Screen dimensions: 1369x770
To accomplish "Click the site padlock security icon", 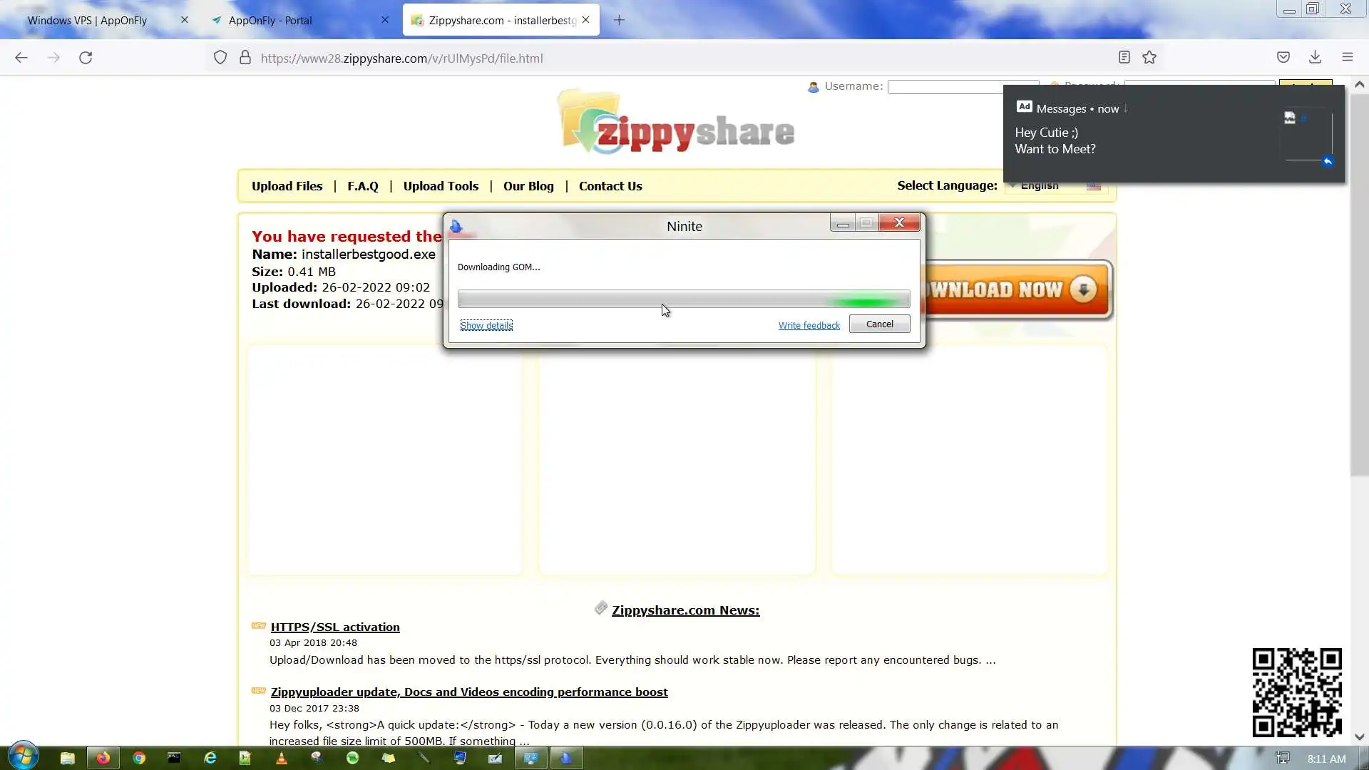I will tap(245, 58).
